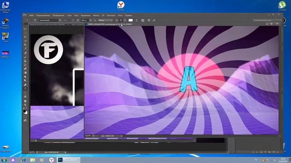291x163 pixels.
Task: Open Yandex browser desktop shortcut
Action: (121, 5)
